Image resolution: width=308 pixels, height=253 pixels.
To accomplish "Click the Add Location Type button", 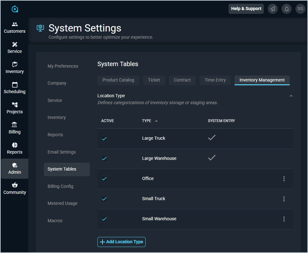I will [121, 242].
